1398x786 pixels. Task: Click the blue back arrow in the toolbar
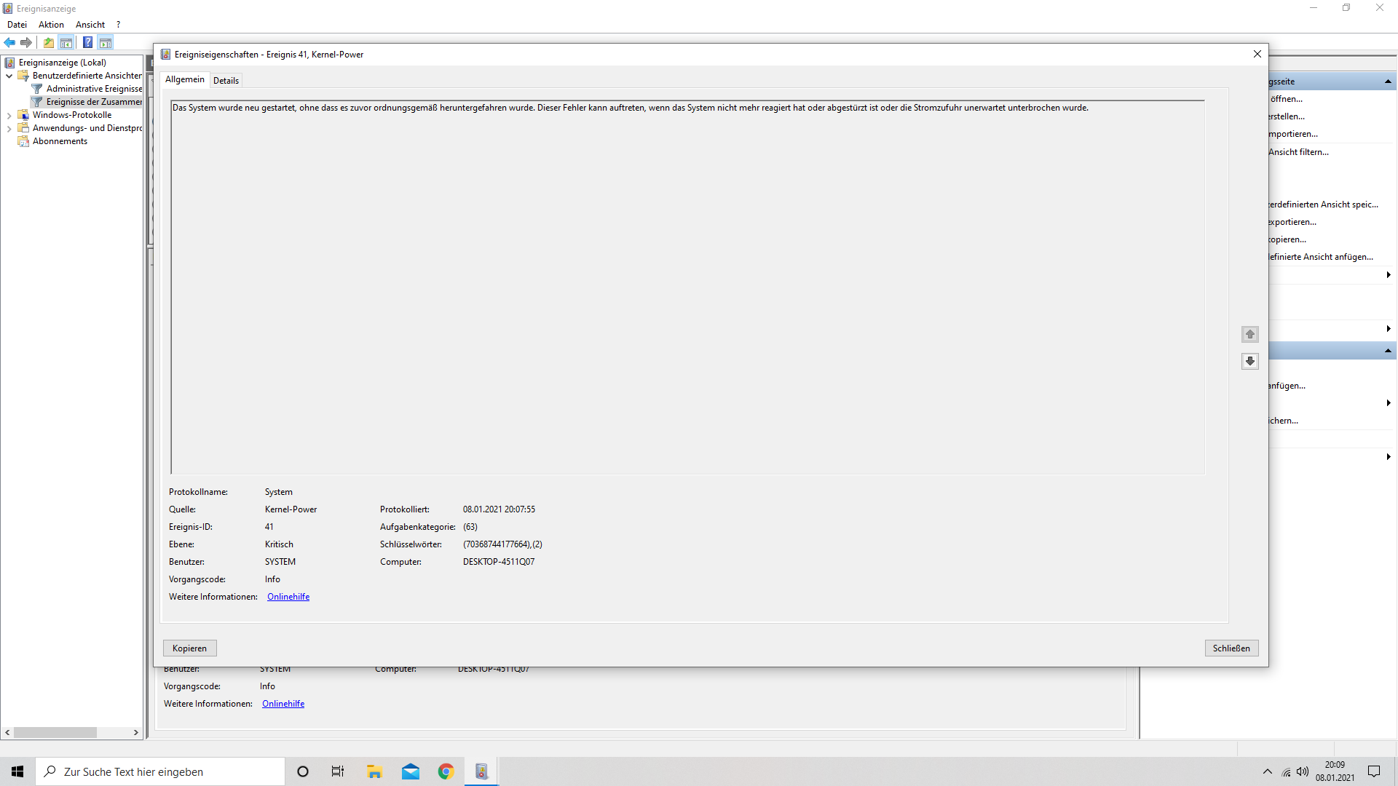click(x=9, y=42)
